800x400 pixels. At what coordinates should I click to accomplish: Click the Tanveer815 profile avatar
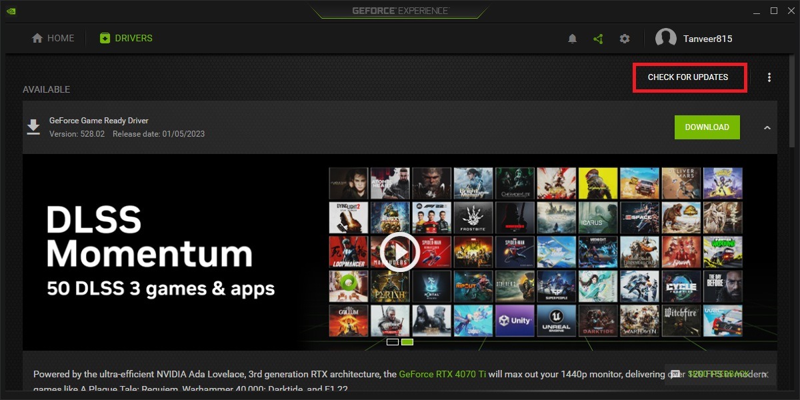point(665,38)
